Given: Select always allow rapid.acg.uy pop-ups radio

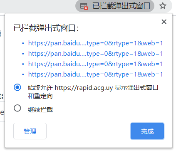Looking at the screenshot, I should (x=17, y=87).
